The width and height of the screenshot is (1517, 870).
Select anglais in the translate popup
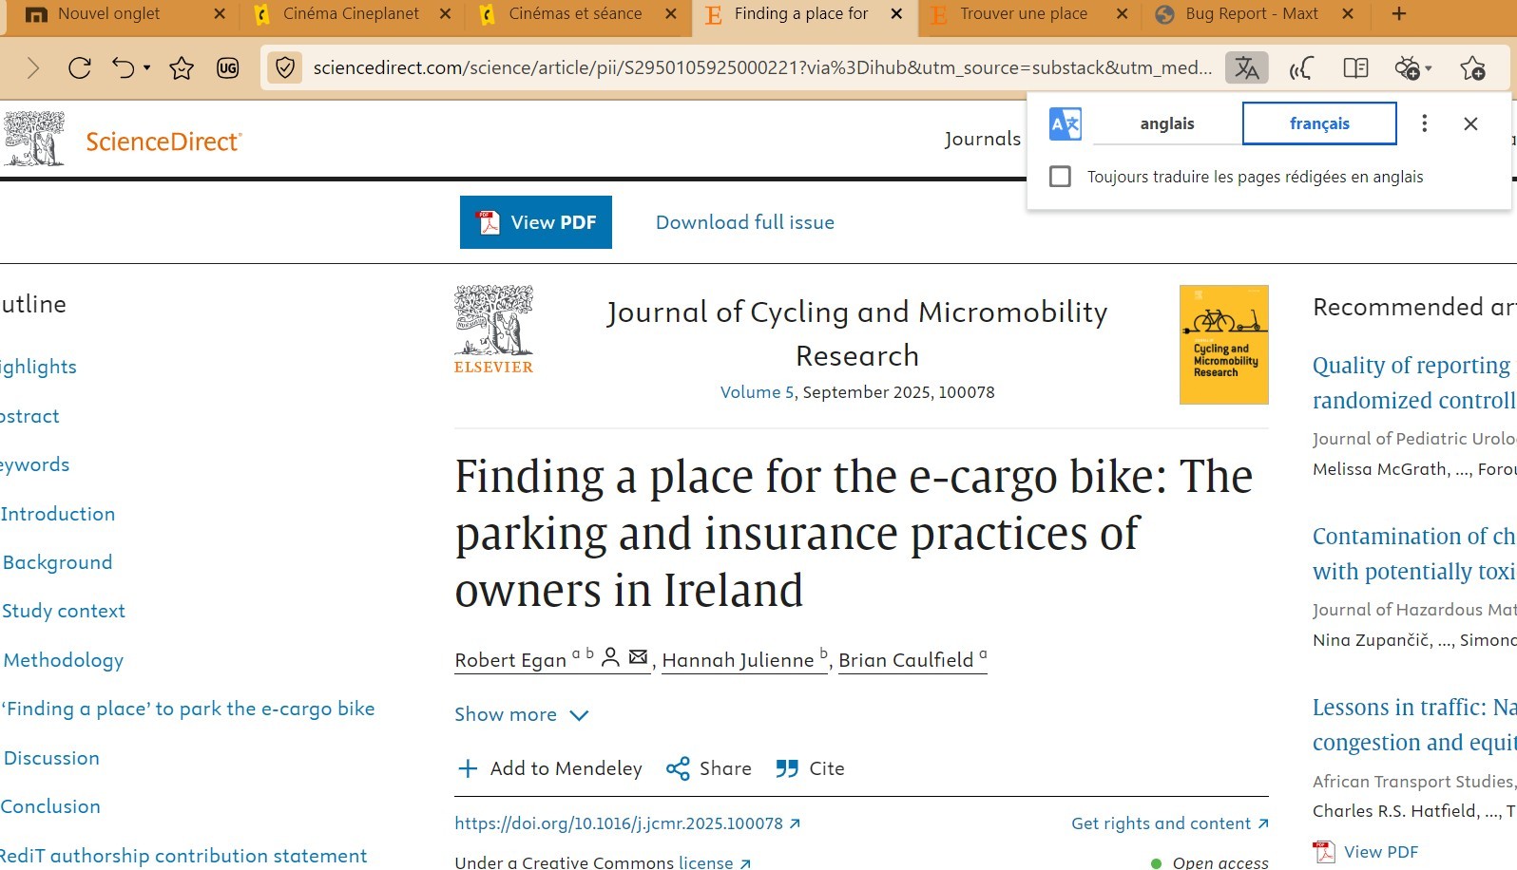1167,123
